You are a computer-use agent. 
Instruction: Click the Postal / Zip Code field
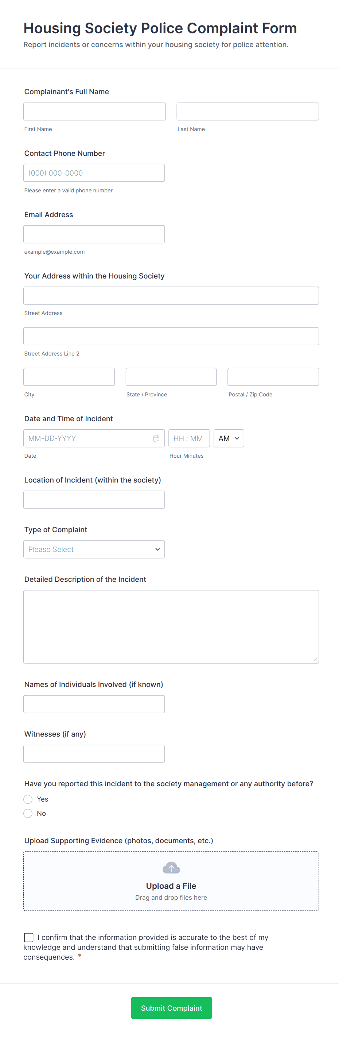pyautogui.click(x=273, y=376)
